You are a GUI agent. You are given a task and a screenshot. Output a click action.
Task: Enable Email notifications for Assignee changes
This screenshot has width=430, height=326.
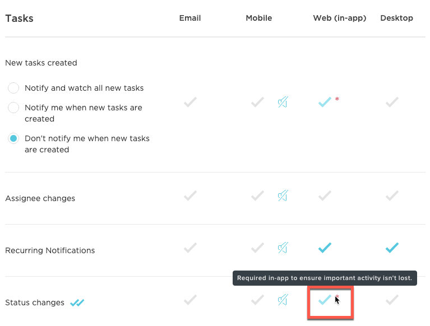pos(190,195)
